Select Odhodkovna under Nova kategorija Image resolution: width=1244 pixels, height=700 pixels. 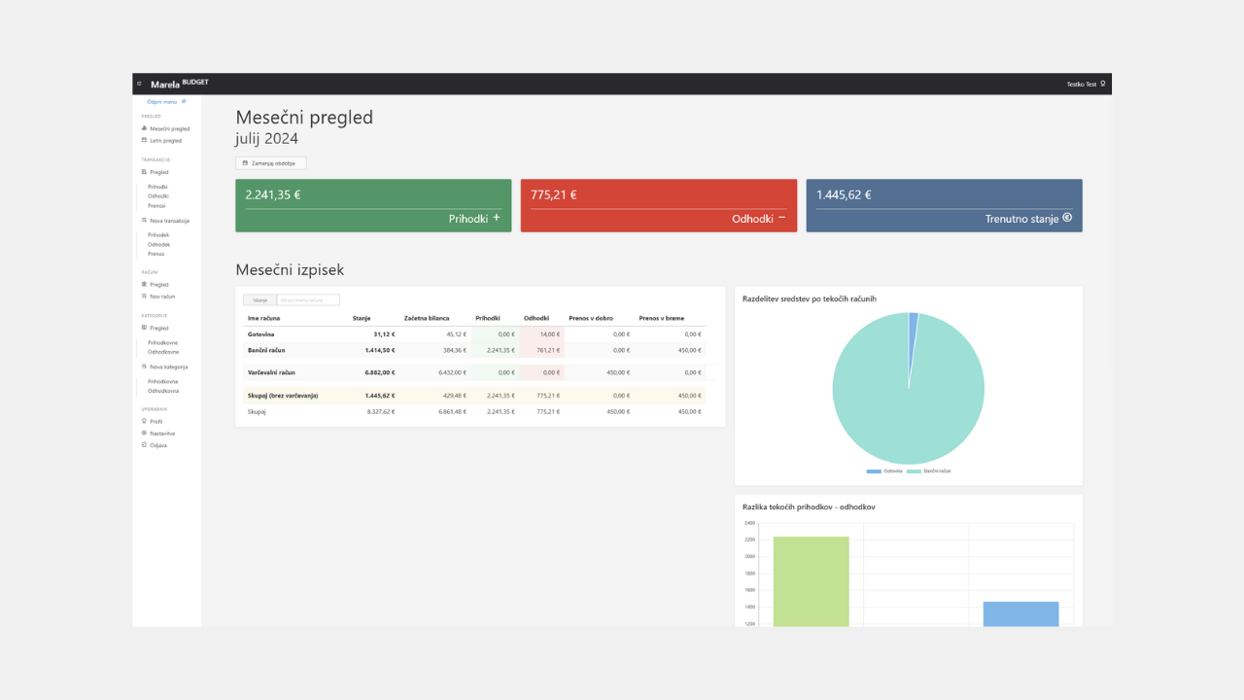click(x=163, y=390)
